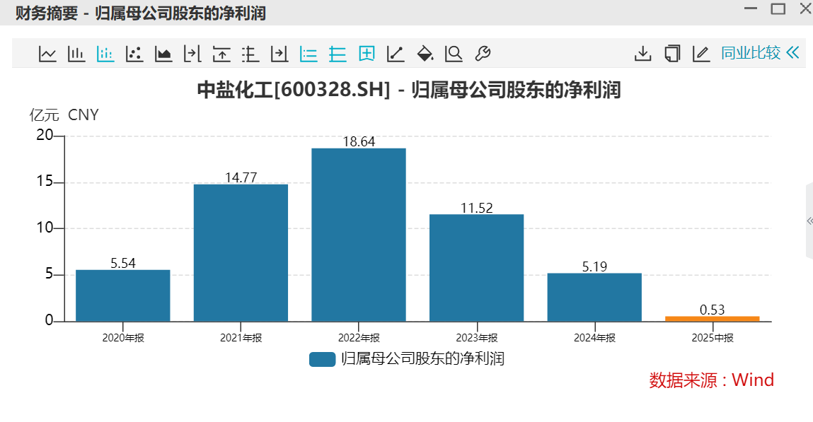This screenshot has height=422, width=813.
Task: Click the right-arrow-into-corner-frame toolbar icon
Action: pyautogui.click(x=279, y=53)
